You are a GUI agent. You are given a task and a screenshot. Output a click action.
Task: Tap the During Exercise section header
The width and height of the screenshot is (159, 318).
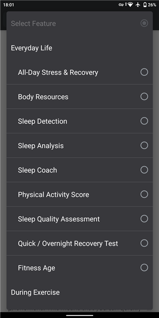coord(35,292)
